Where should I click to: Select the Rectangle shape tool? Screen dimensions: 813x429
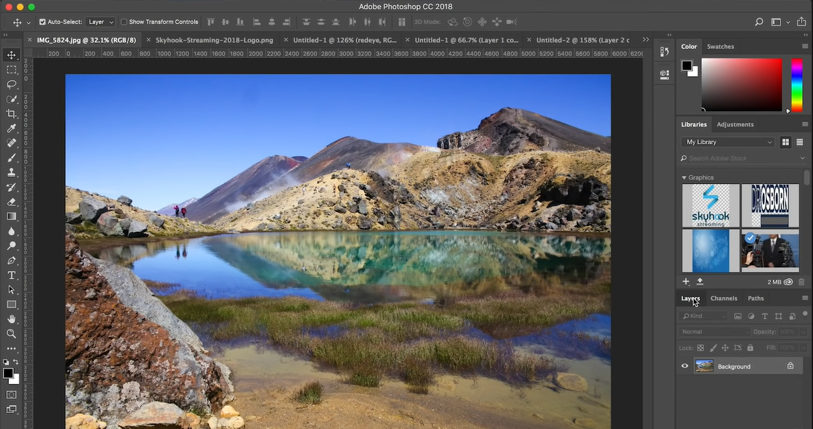click(x=11, y=304)
